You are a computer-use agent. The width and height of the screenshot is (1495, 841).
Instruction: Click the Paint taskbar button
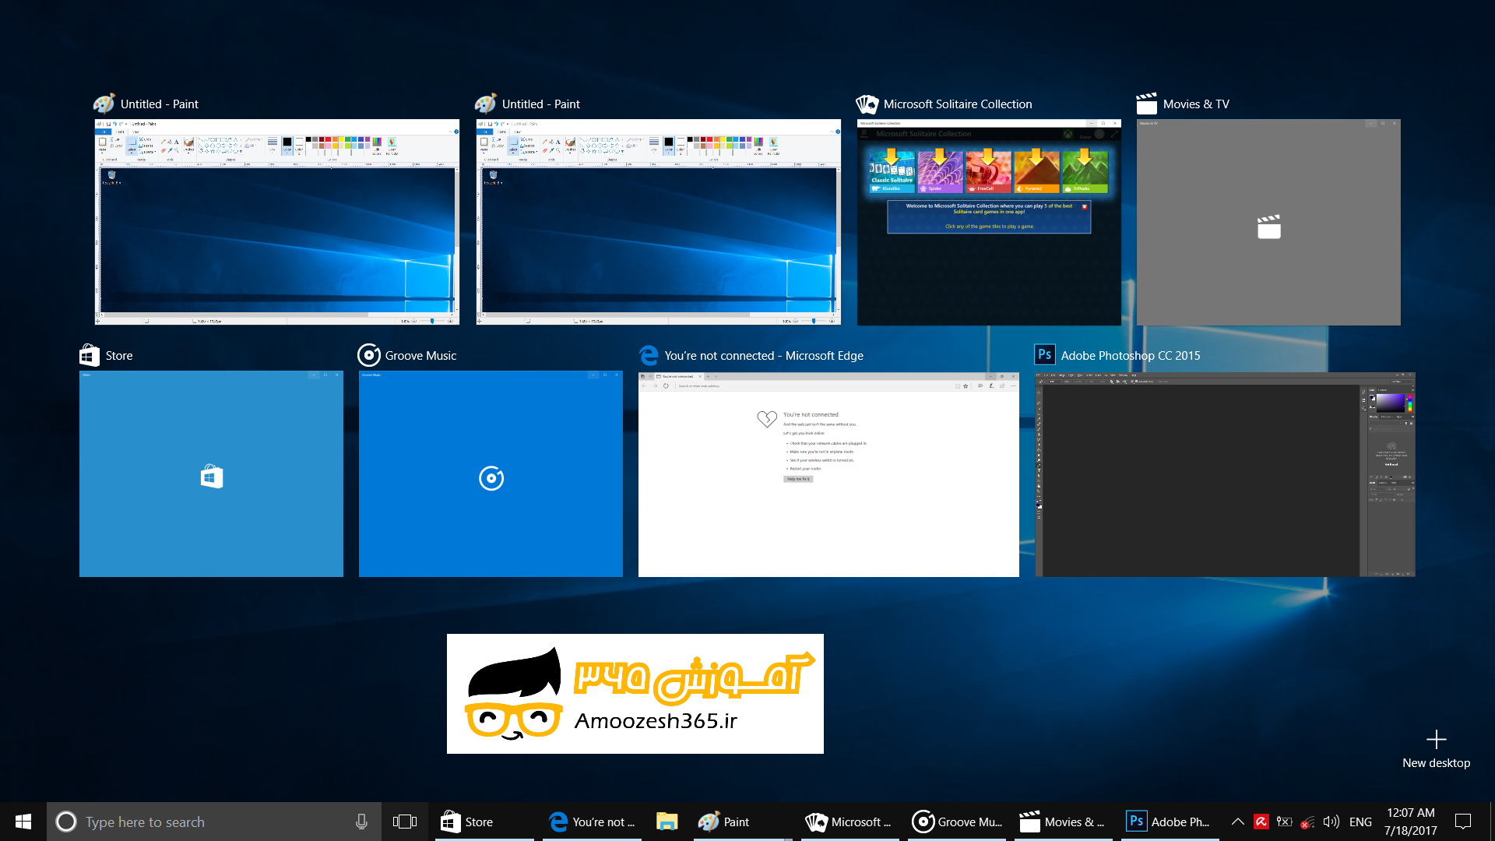pos(742,822)
